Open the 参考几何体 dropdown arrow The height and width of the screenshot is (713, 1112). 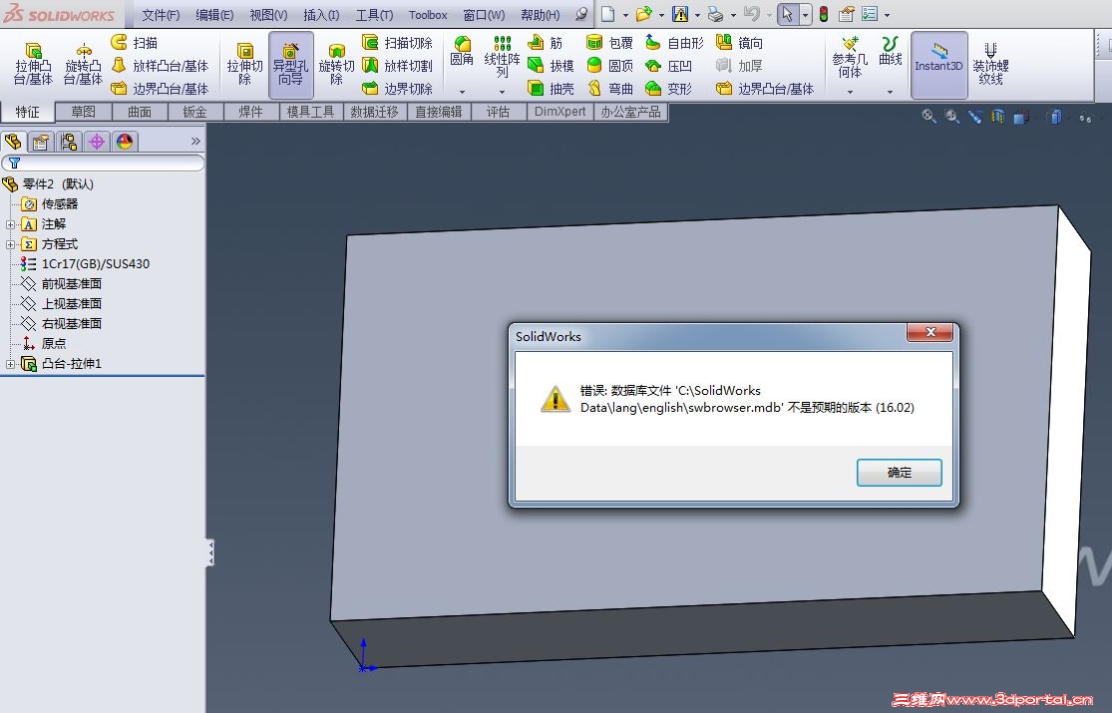850,92
